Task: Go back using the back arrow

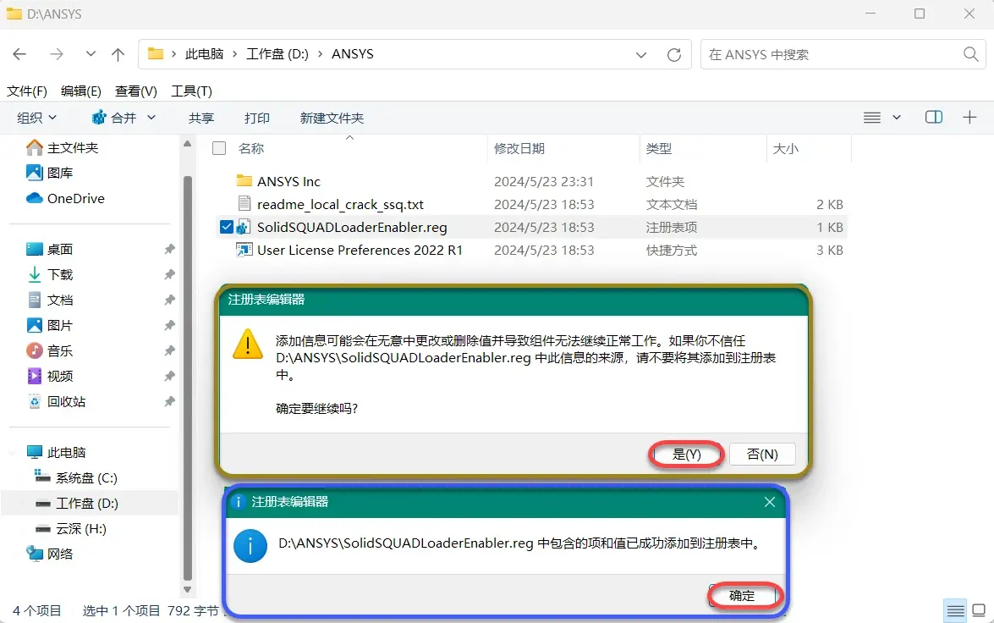Action: (x=19, y=54)
